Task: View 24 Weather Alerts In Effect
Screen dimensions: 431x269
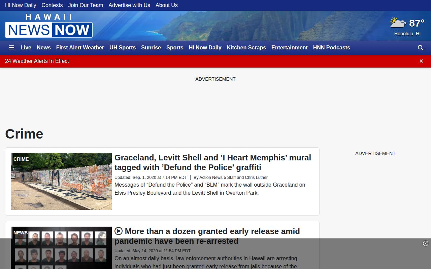Action: [37, 61]
